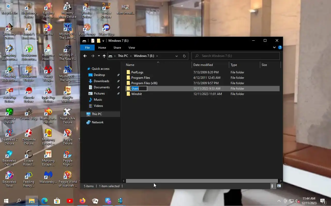
Task: Expand the breadcrumb chevron after Windows 7 (E:)
Action: 157,56
